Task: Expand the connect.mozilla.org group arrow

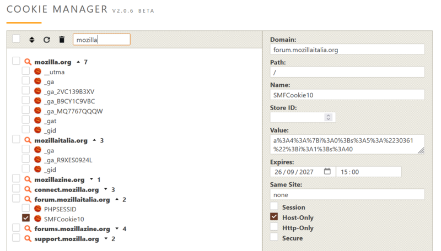Action: click(x=106, y=189)
